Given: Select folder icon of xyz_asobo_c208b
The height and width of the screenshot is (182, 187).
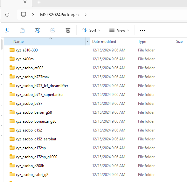Looking at the screenshot, I should 12,165.
